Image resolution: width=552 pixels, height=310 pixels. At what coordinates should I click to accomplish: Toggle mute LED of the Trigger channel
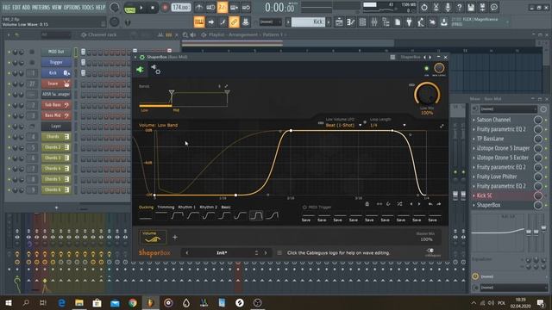(9, 63)
